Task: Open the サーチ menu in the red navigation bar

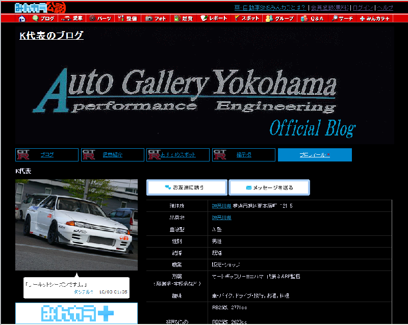Action: 342,18
